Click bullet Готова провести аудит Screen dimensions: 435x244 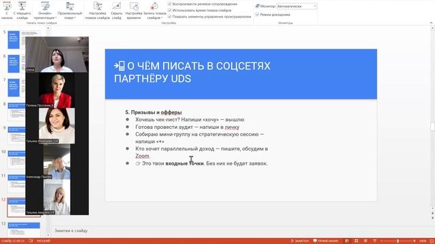click(188, 127)
